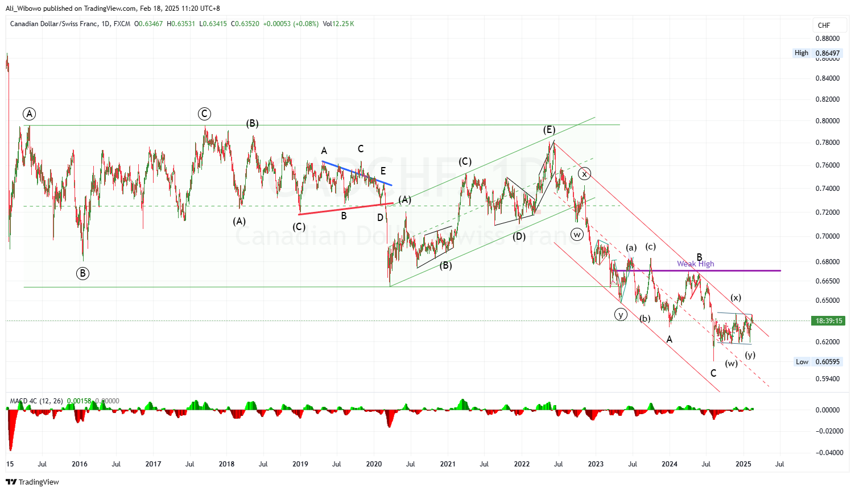This screenshot has height=492, width=855.
Task: Click the circled w wave label
Action: click(577, 234)
